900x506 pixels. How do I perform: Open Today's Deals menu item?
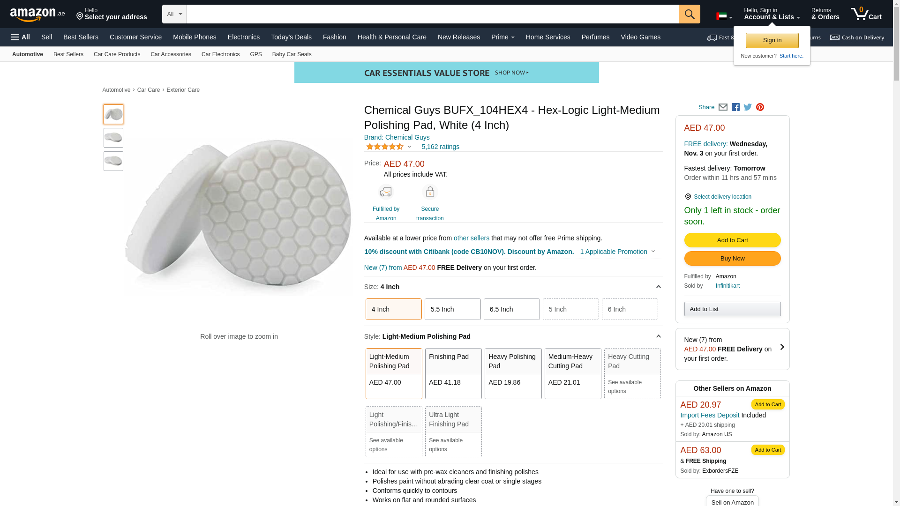291,37
